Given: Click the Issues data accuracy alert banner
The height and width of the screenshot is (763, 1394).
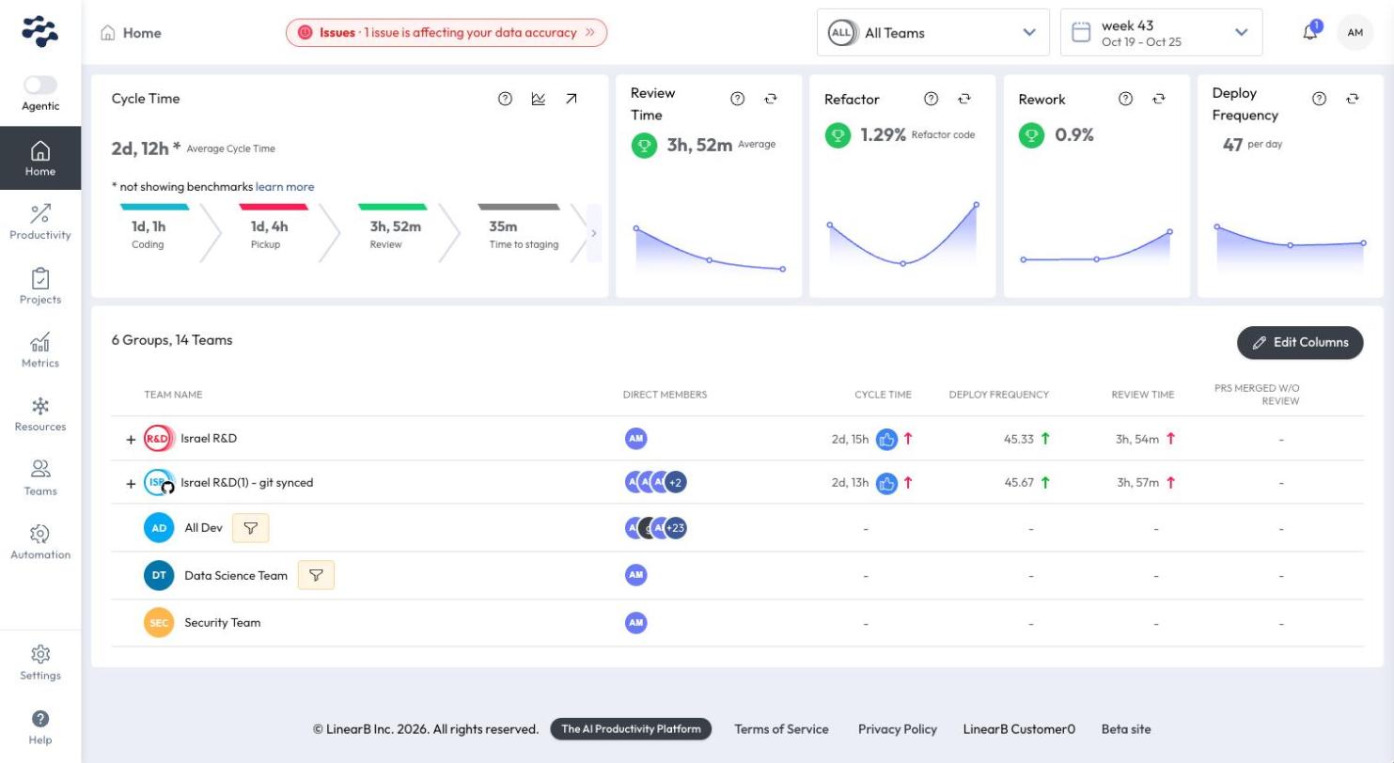Looking at the screenshot, I should [x=446, y=33].
